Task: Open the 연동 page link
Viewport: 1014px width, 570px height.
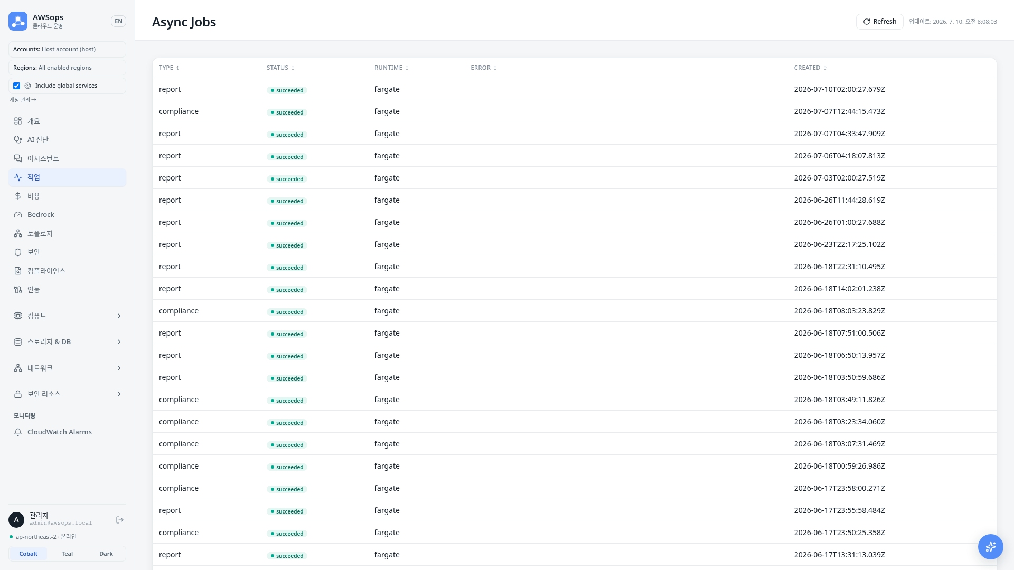Action: [67, 290]
